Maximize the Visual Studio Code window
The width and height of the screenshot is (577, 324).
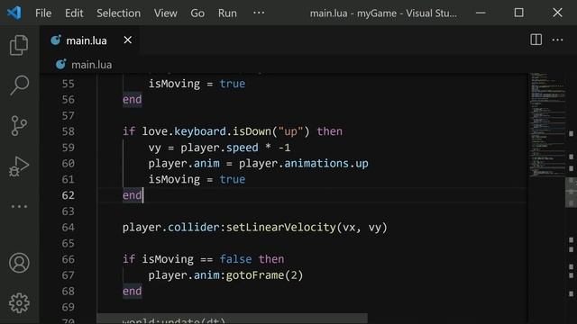coord(519,13)
